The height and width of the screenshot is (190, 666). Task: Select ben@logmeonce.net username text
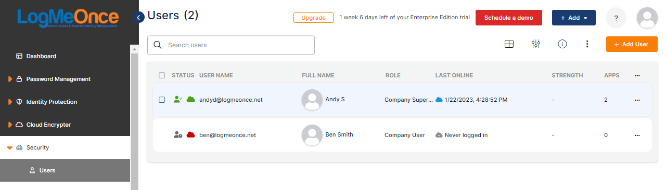coord(227,135)
